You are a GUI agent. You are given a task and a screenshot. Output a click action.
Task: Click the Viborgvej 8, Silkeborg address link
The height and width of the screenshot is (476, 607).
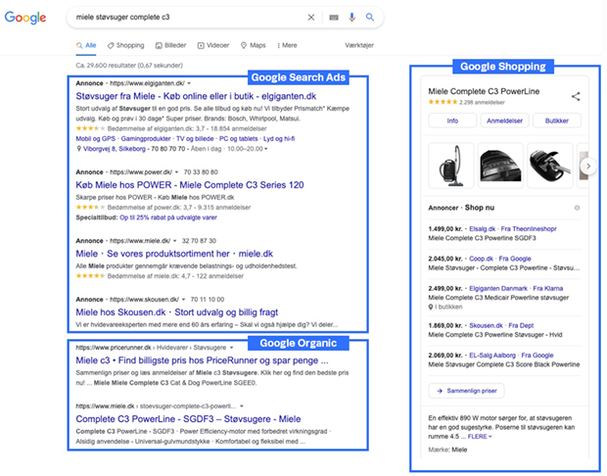coord(115,149)
